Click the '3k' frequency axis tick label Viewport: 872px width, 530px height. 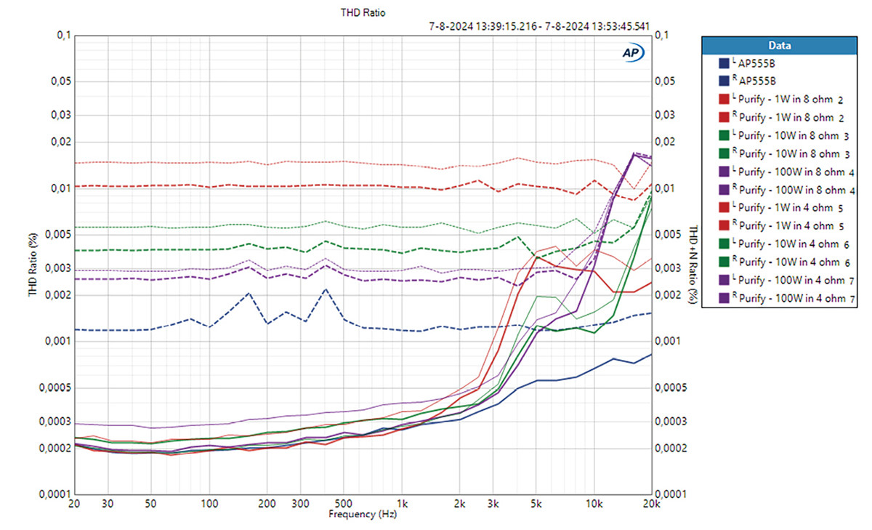(493, 504)
